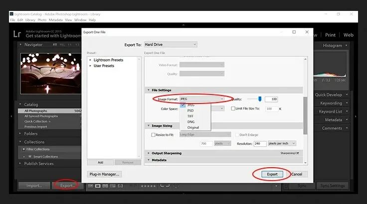Click Navigator preview thumbnail
This screenshot has height=204, width=367.
pos(50,73)
